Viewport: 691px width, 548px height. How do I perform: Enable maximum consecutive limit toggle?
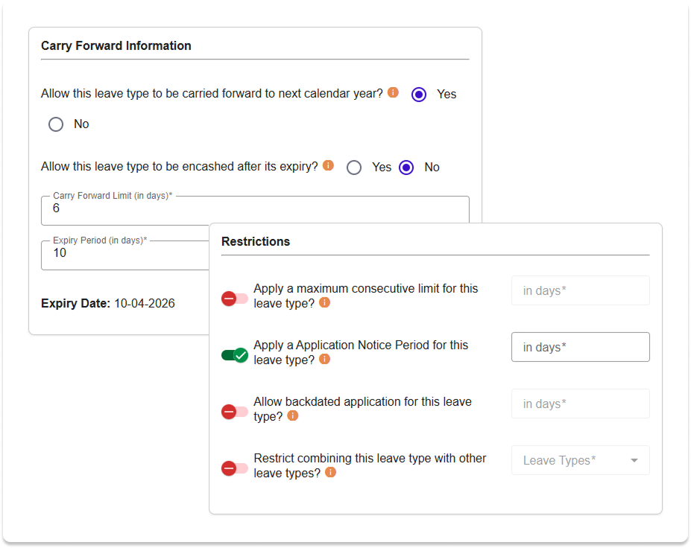[235, 299]
